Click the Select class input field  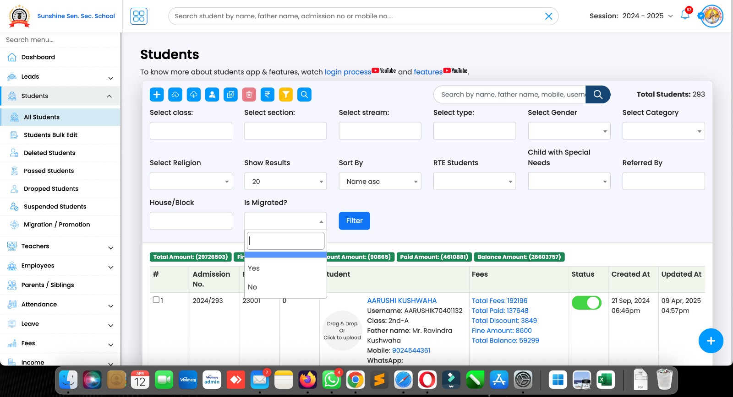tap(191, 131)
